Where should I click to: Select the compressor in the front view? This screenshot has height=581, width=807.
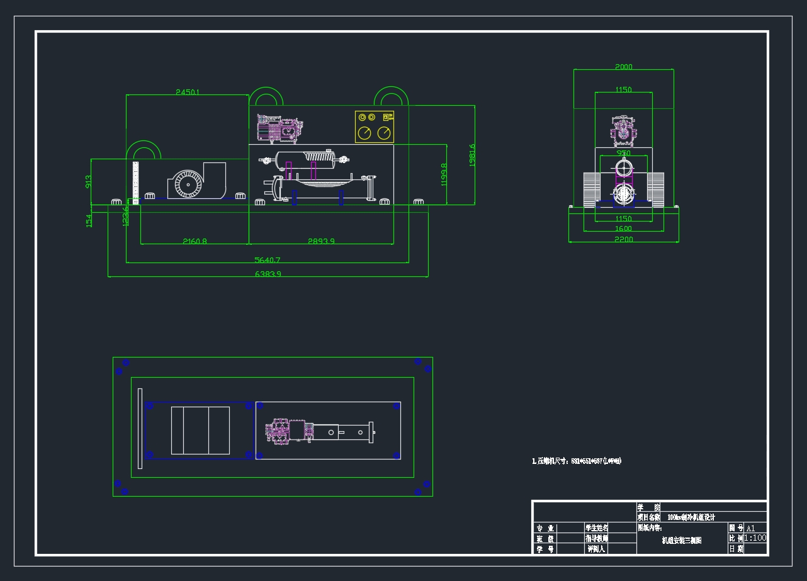281,129
